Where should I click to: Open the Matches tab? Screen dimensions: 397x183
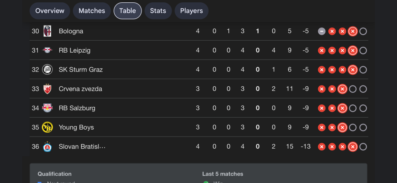91,11
